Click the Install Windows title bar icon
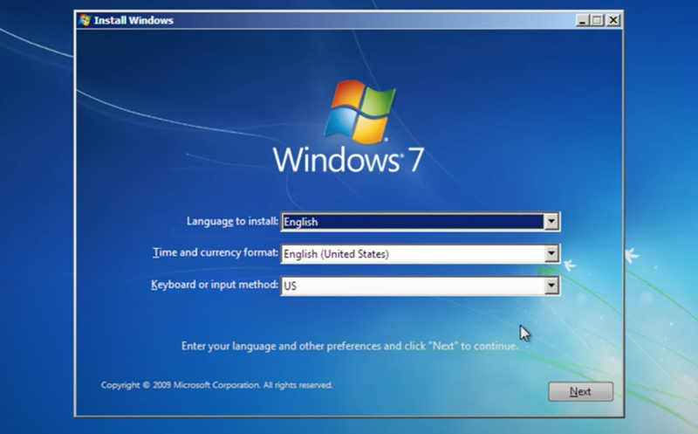698x434 pixels. [85, 20]
